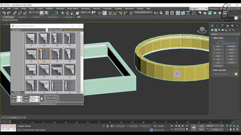Select profile thumbnail 12
The image size is (241, 135).
(70, 71)
